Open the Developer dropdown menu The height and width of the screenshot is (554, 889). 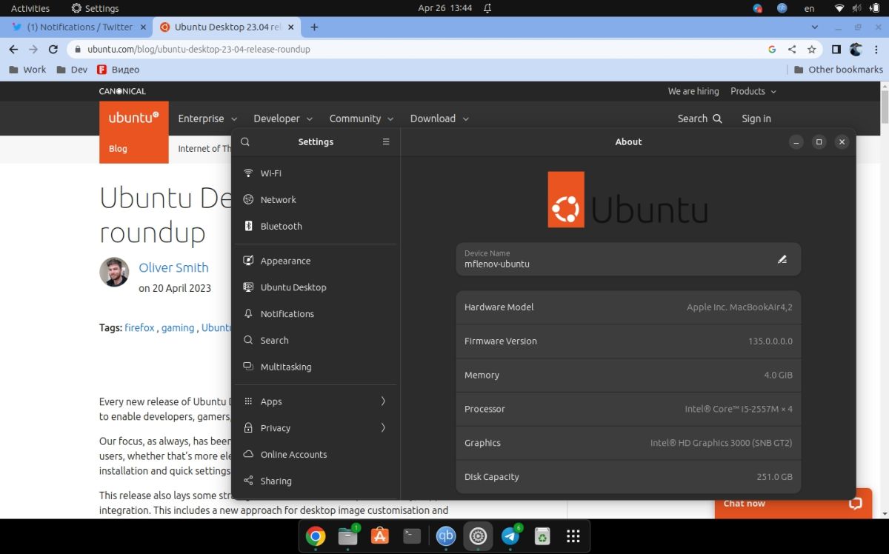[x=283, y=119]
